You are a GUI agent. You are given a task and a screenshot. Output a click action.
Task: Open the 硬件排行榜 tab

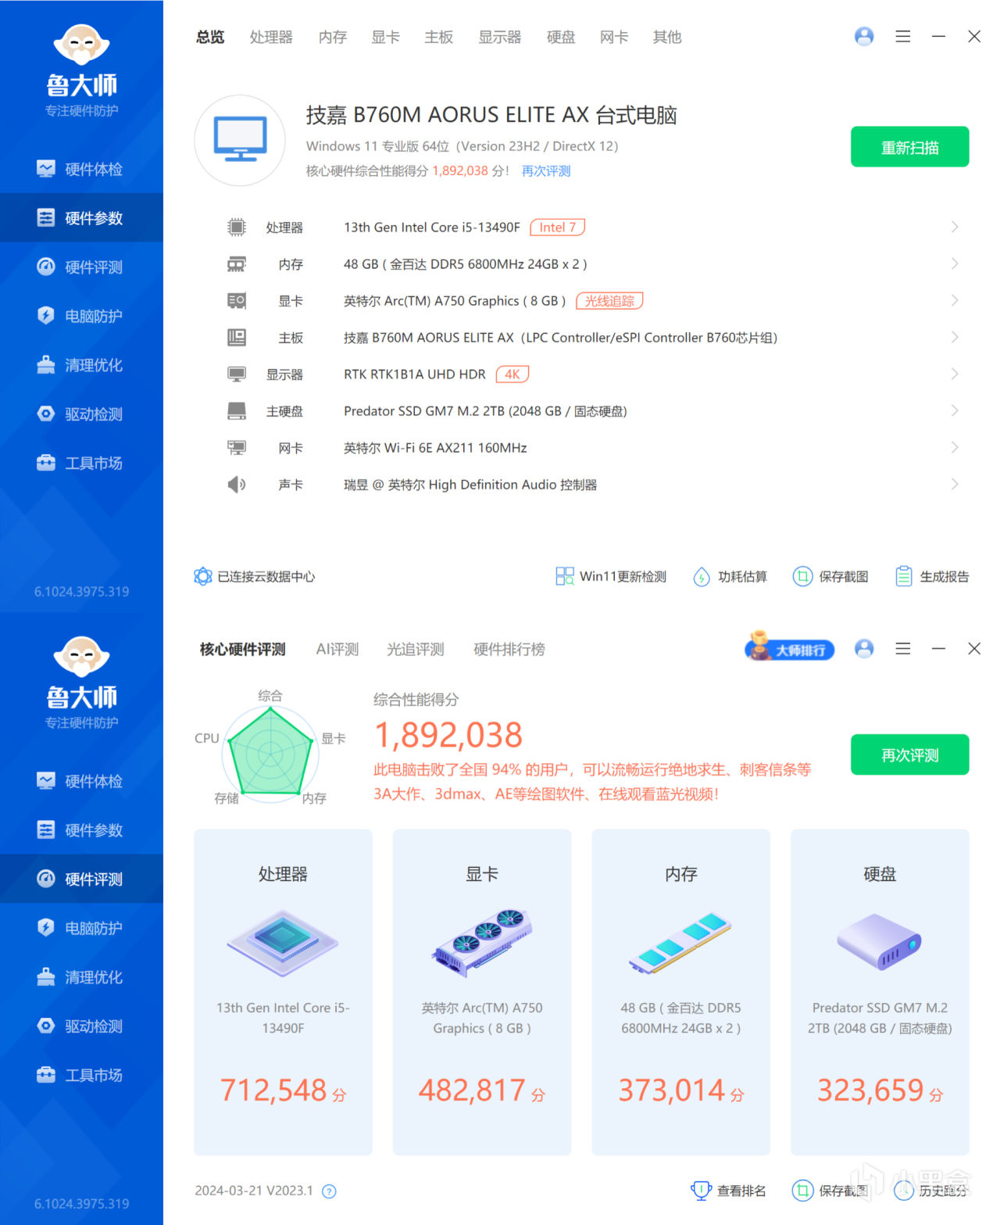pyautogui.click(x=509, y=649)
